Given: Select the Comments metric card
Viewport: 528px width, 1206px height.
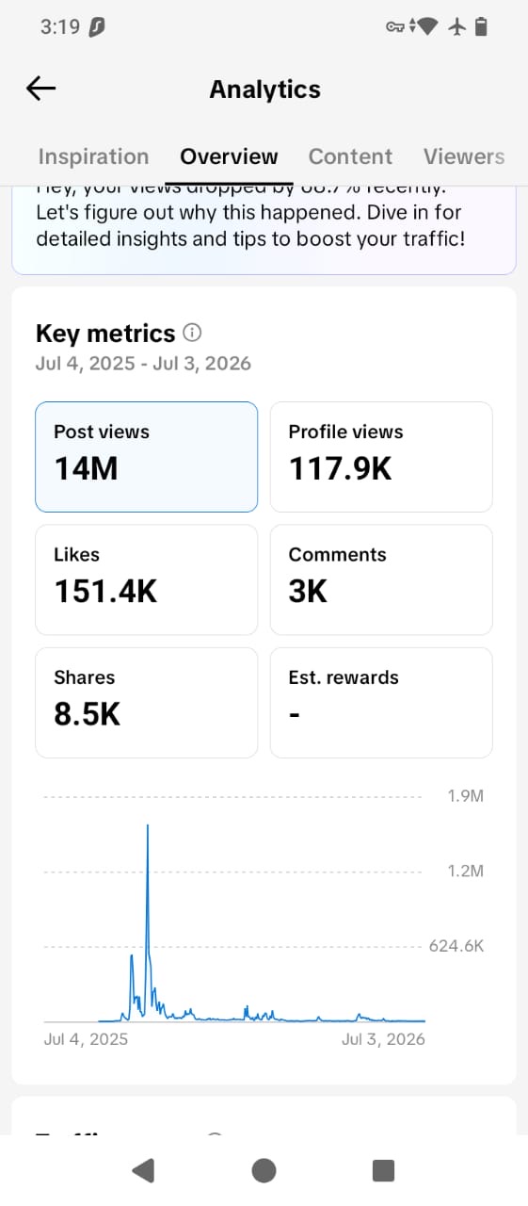Looking at the screenshot, I should click(x=381, y=579).
